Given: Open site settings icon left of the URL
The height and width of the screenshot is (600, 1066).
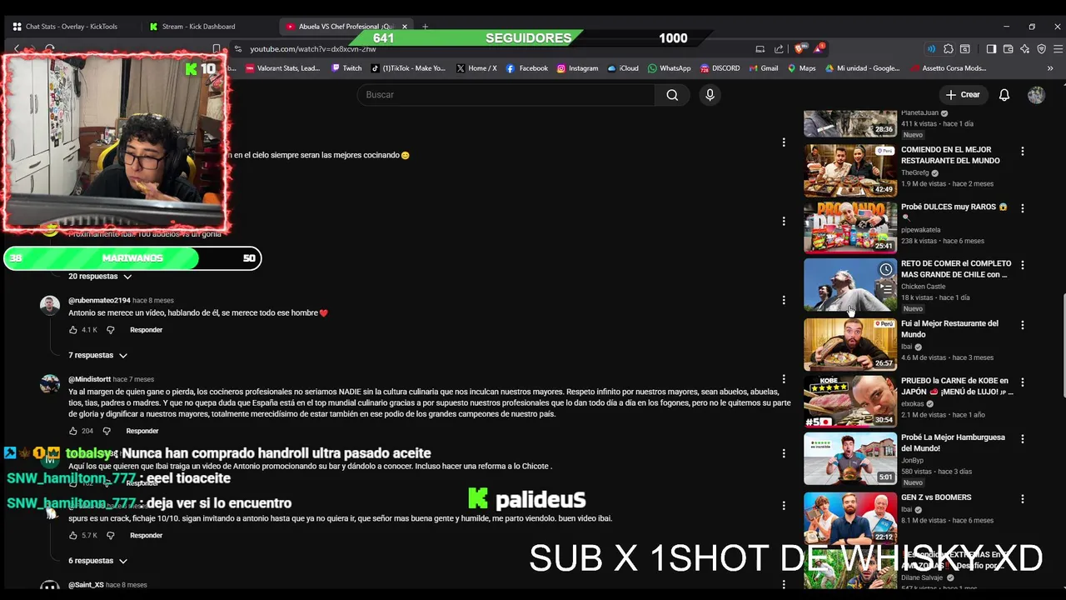Looking at the screenshot, I should pyautogui.click(x=238, y=49).
